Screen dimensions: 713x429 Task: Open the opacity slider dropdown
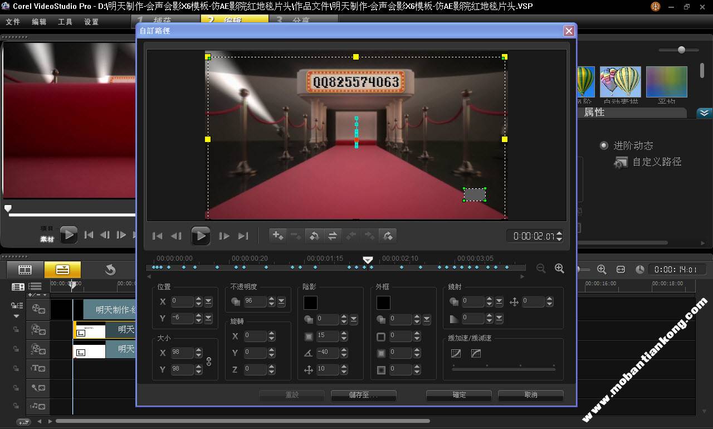tap(281, 301)
